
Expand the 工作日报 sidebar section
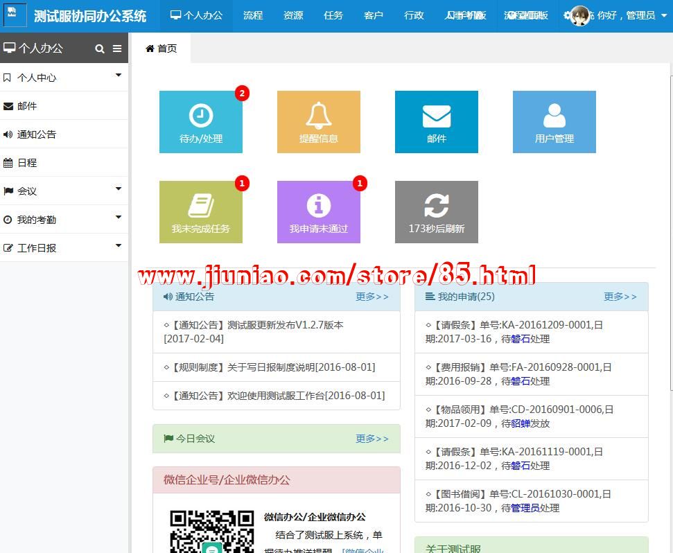tap(64, 247)
